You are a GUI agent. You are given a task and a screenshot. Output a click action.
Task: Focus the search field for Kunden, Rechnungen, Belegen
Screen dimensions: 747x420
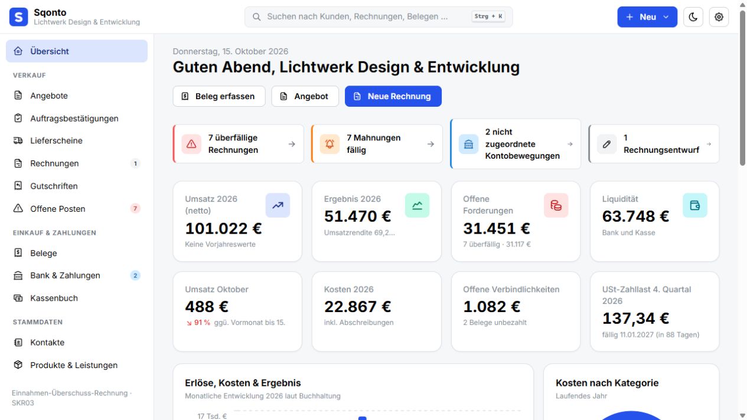[x=379, y=17]
